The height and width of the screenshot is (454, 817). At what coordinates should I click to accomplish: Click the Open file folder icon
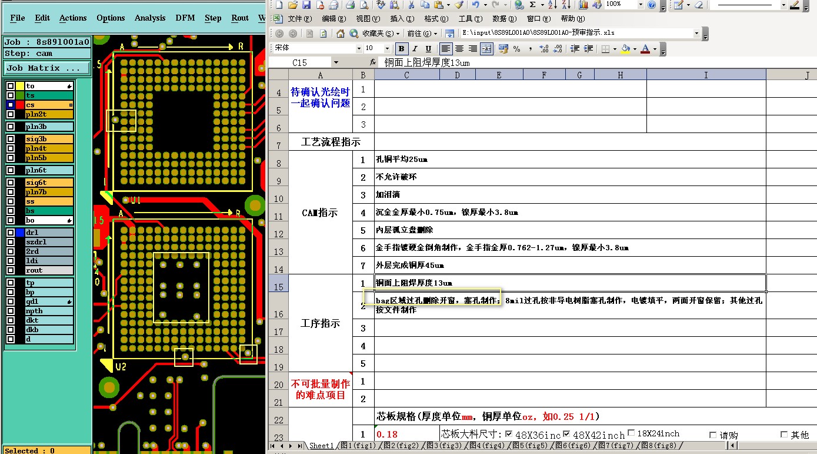tap(293, 5)
